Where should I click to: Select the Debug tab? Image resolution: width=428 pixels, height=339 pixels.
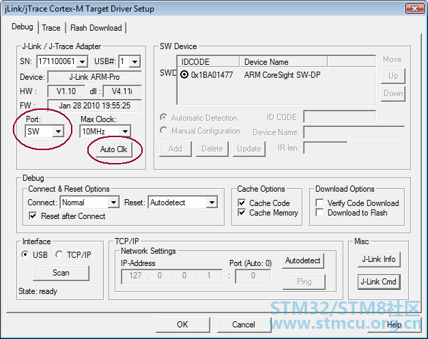[x=23, y=27]
